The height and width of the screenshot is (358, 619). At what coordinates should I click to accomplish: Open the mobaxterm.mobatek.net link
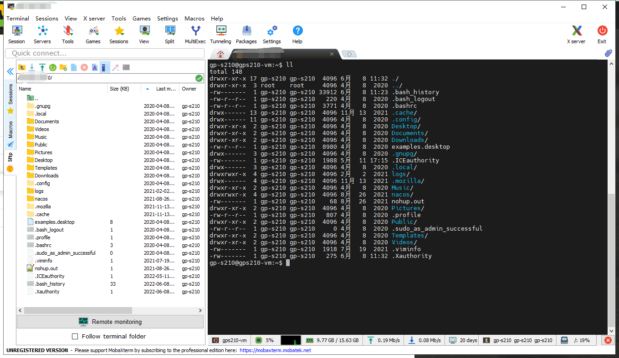click(275, 350)
